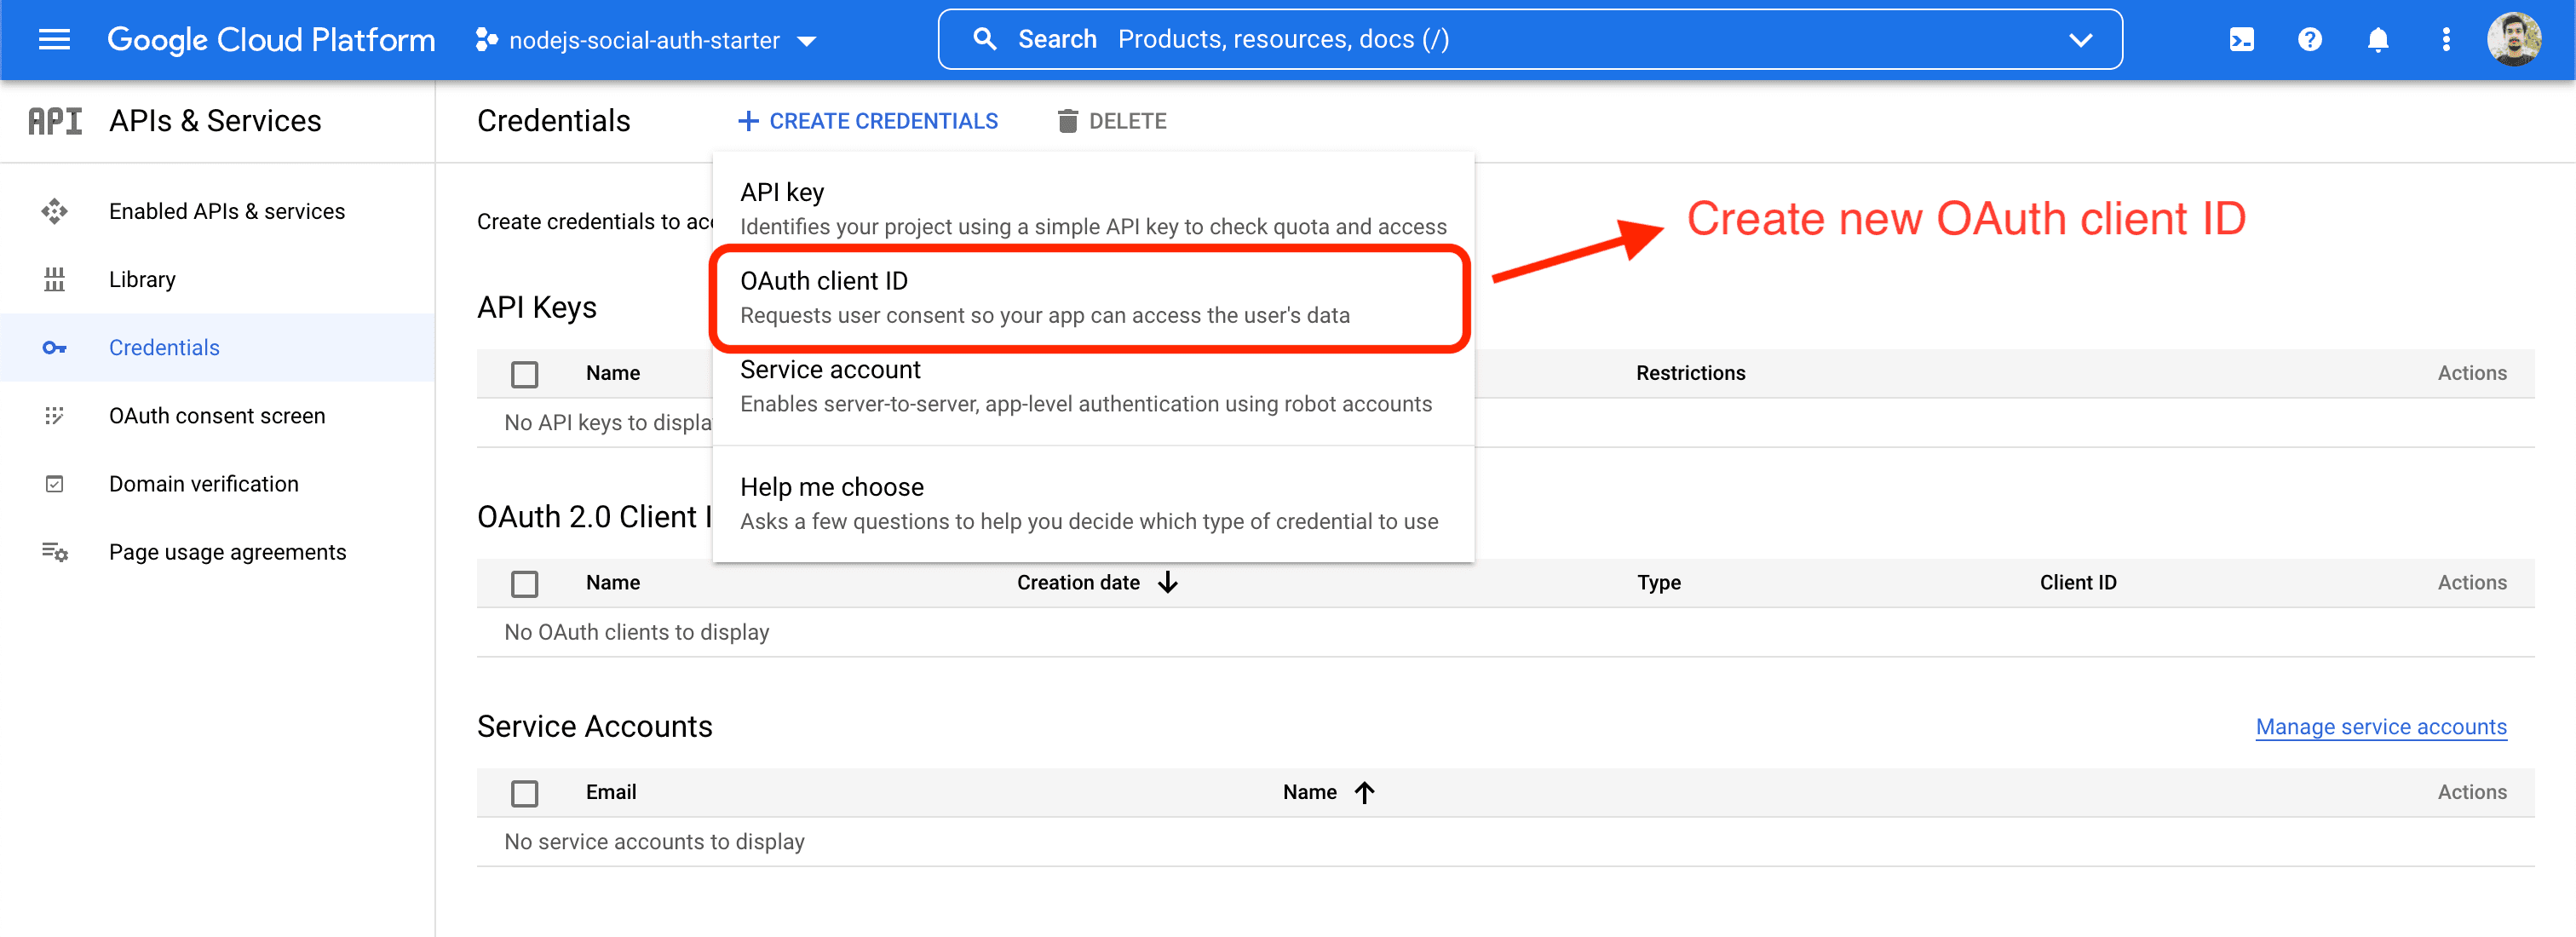The image size is (2576, 937).
Task: Open Domain verification page
Action: point(204,483)
